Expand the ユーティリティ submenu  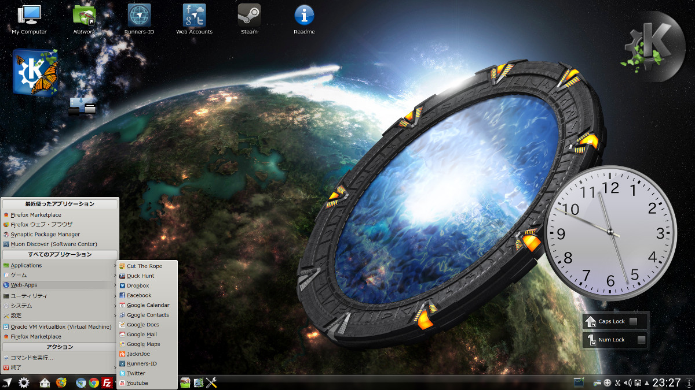pos(60,296)
